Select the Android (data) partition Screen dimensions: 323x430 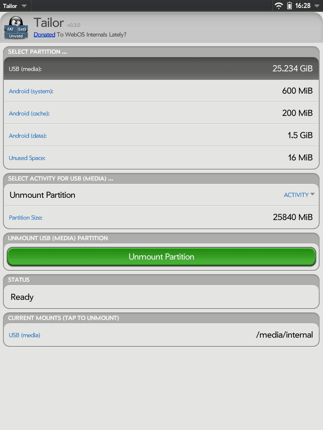(161, 135)
